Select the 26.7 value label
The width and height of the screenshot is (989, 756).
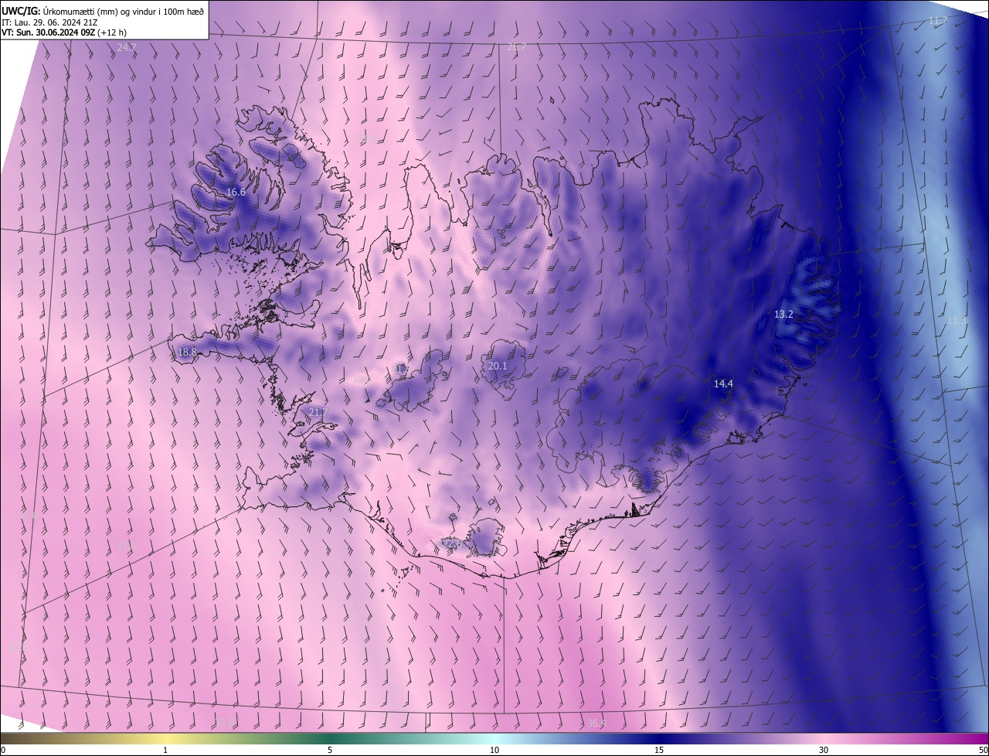point(517,47)
